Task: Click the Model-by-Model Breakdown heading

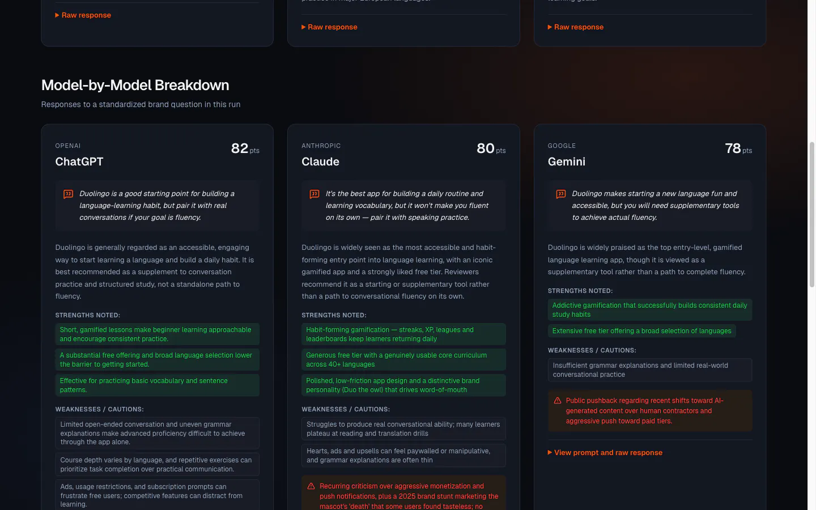Action: tap(135, 85)
